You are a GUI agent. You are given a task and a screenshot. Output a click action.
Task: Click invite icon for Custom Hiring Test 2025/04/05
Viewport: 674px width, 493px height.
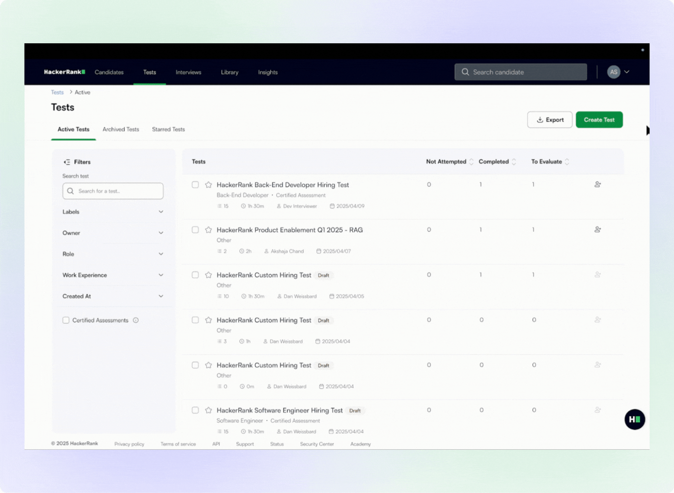pos(598,274)
